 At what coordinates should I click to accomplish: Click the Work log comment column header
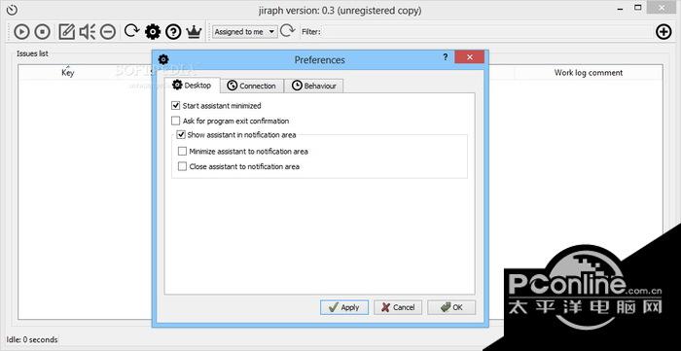[x=589, y=73]
